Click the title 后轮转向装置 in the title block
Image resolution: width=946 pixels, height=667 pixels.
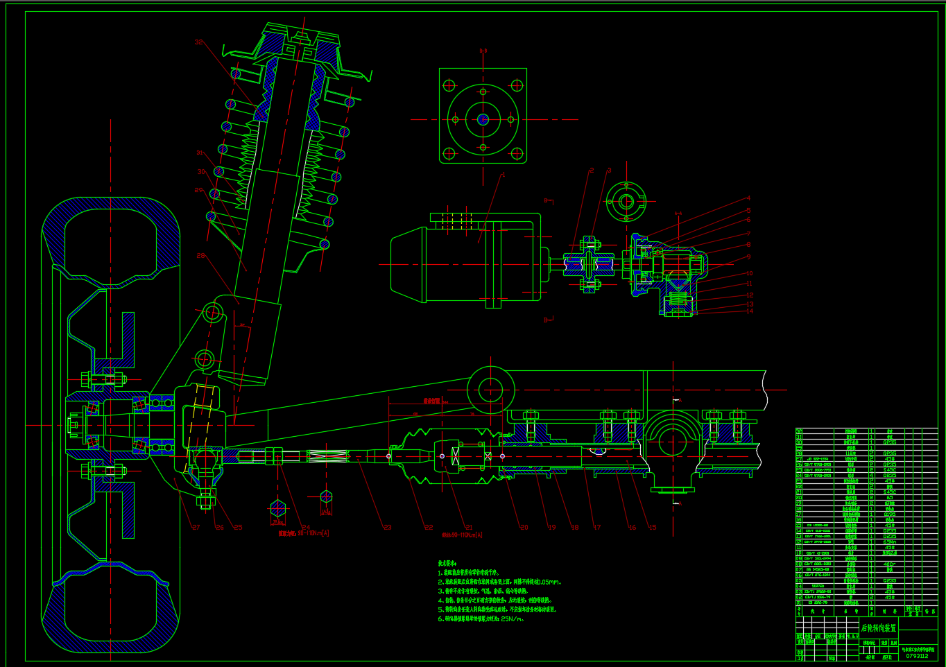pos(878,628)
